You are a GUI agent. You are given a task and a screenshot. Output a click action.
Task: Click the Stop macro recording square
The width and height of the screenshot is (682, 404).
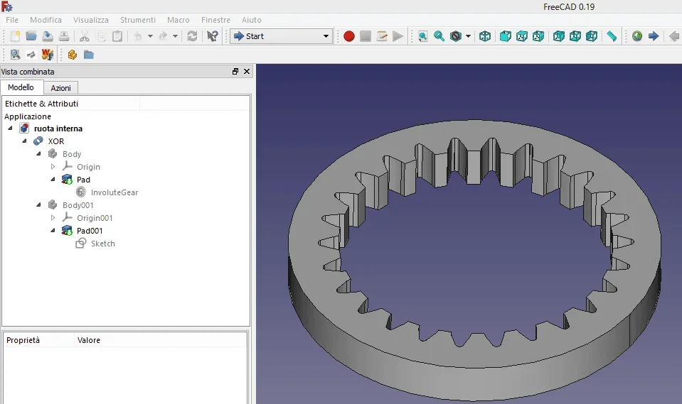(x=366, y=36)
